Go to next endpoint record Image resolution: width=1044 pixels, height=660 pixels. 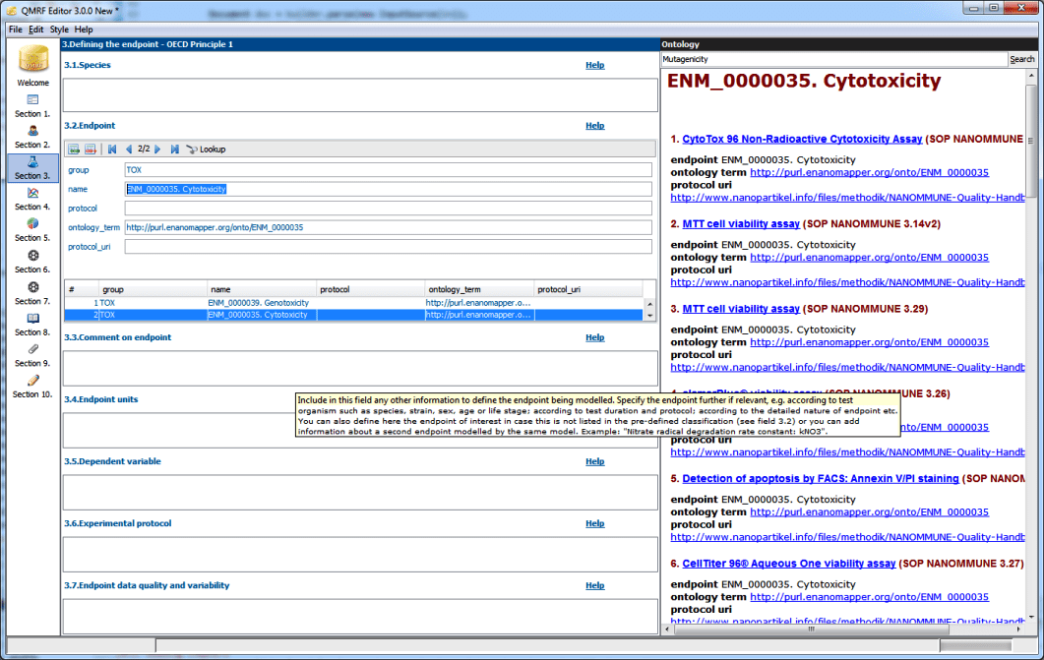click(157, 150)
